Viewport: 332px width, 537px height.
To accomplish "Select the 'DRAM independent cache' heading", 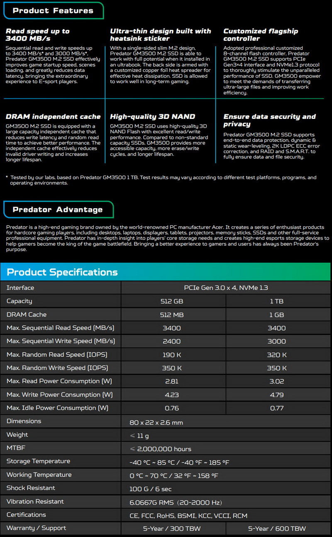I will coord(53,117).
